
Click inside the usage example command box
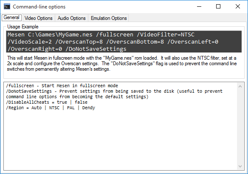pos(124,41)
